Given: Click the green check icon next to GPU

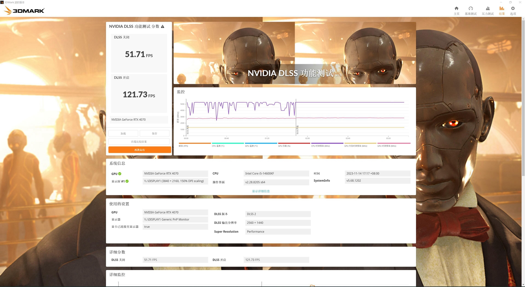Looking at the screenshot, I should tap(120, 174).
